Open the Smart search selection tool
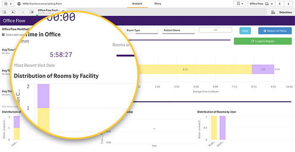The height and width of the screenshot is (152, 295). tap(4, 12)
